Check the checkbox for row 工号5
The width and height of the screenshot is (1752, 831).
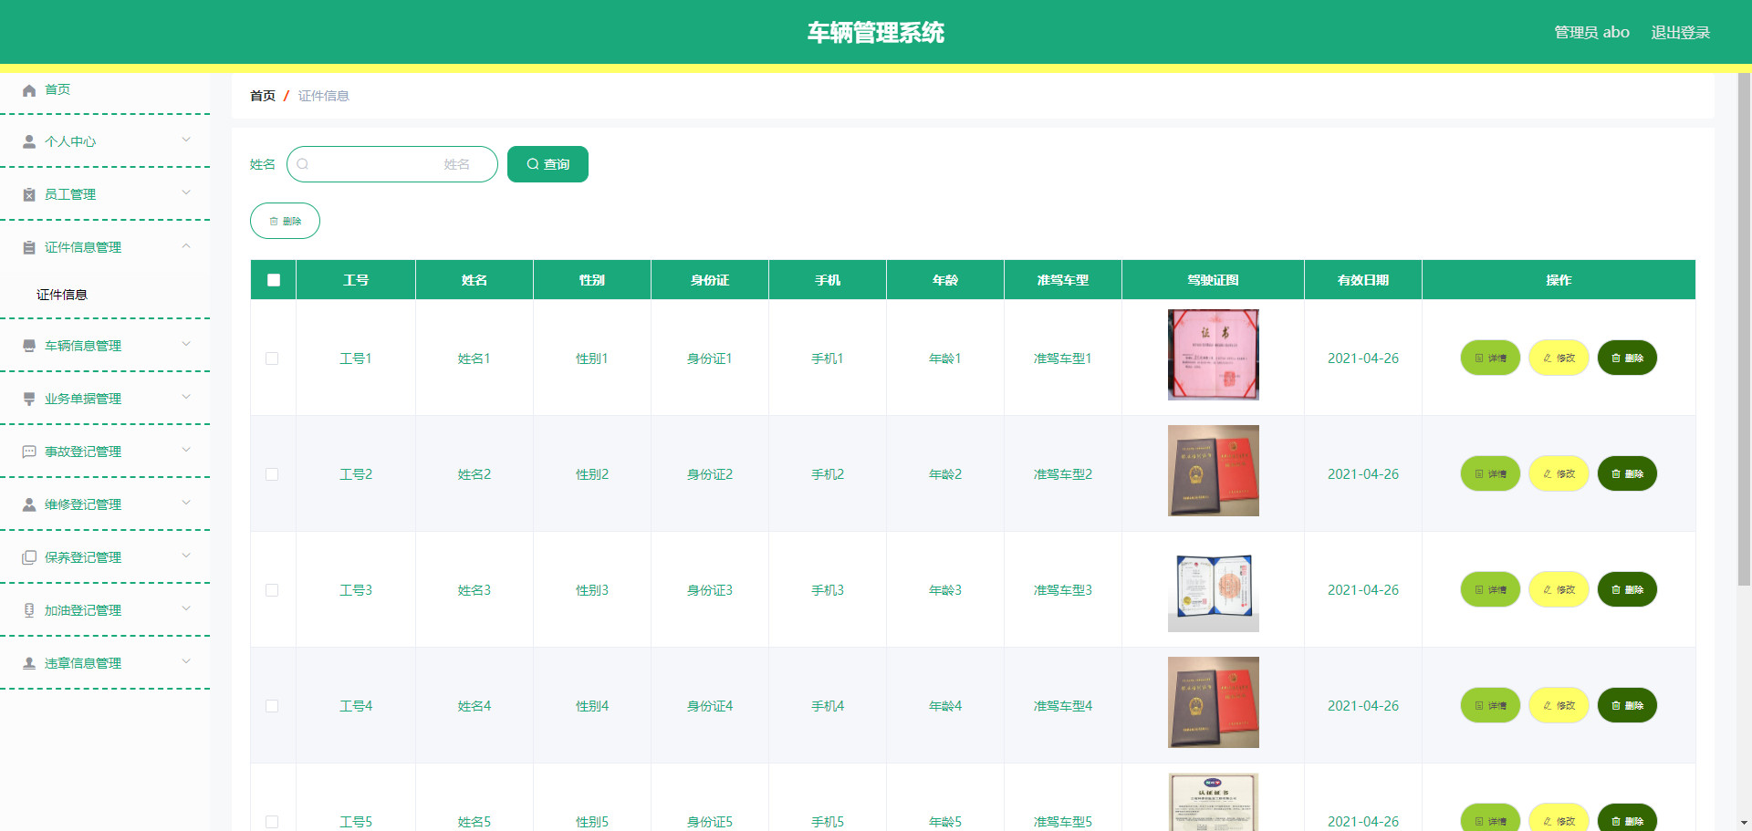pyautogui.click(x=272, y=822)
